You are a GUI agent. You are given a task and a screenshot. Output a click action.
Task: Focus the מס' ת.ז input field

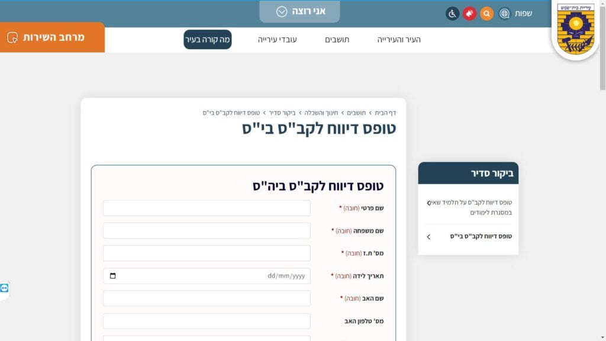(x=207, y=253)
